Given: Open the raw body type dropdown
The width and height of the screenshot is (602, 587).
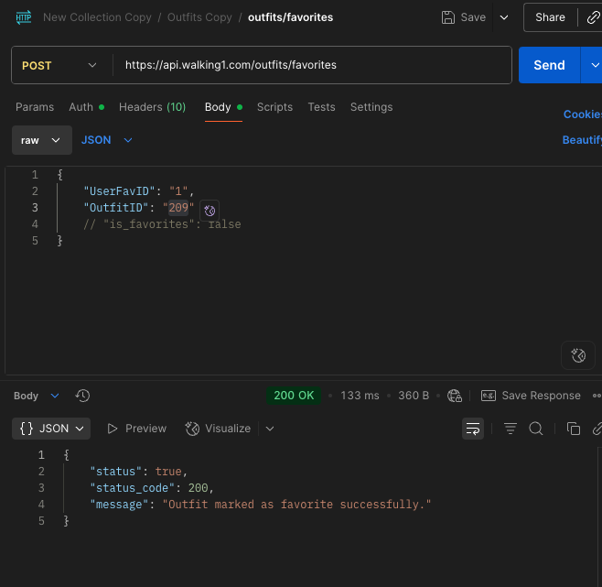Looking at the screenshot, I should tap(42, 140).
